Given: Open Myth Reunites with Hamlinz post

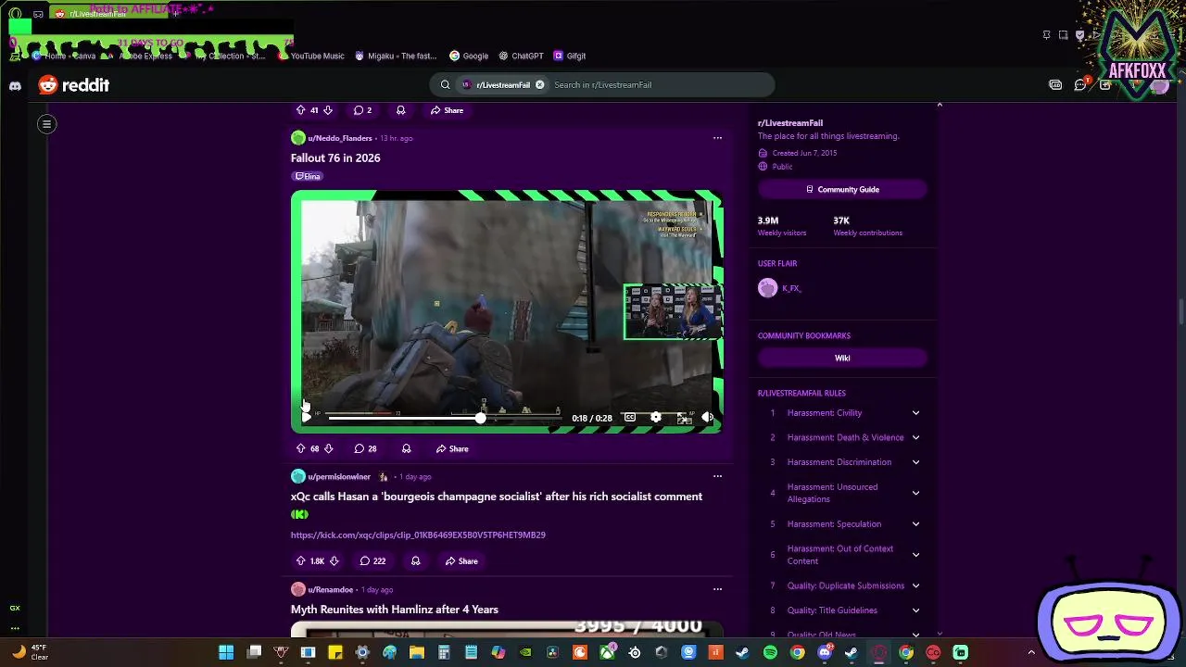Looking at the screenshot, I should coord(395,609).
